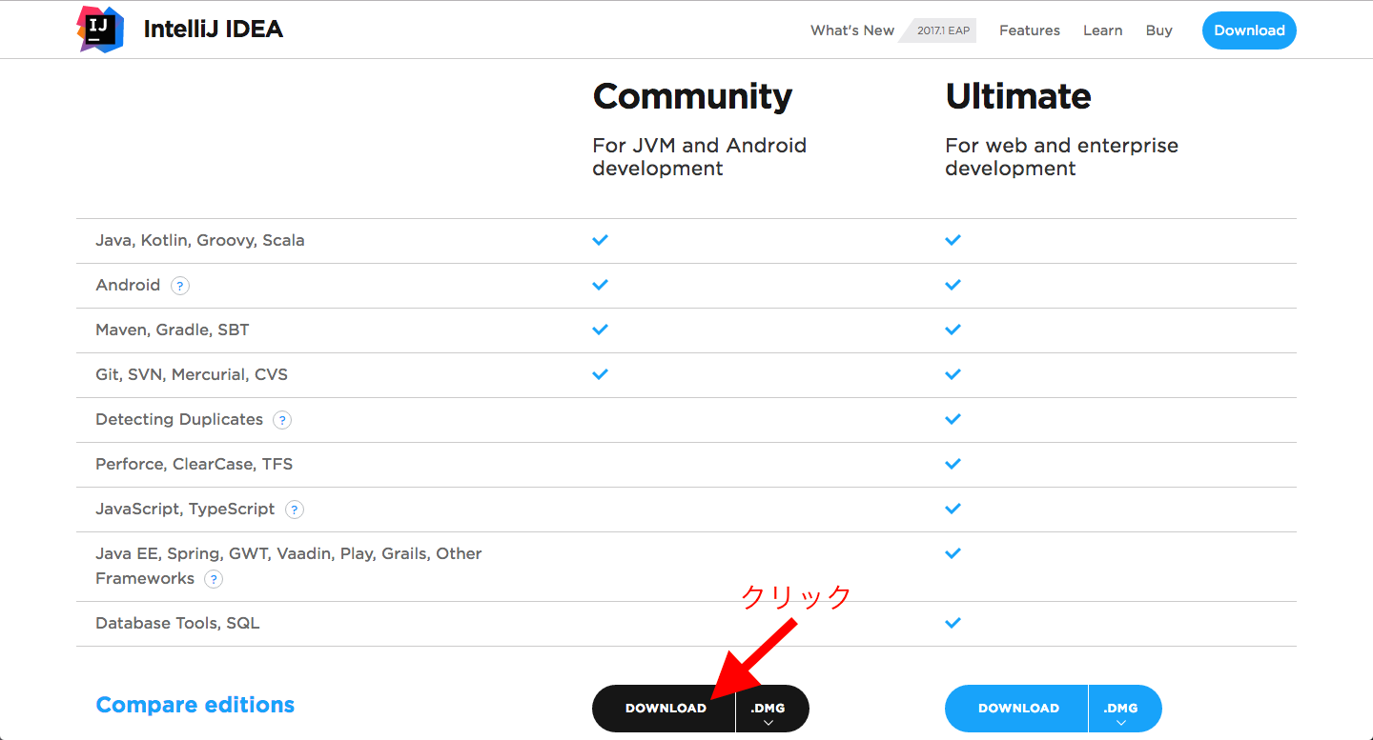
Task: Click the "Maven, Gradle, SBT" row label
Action: pyautogui.click(x=173, y=330)
